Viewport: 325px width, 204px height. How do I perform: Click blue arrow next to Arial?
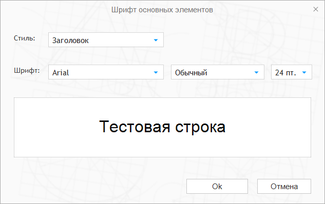click(x=156, y=72)
